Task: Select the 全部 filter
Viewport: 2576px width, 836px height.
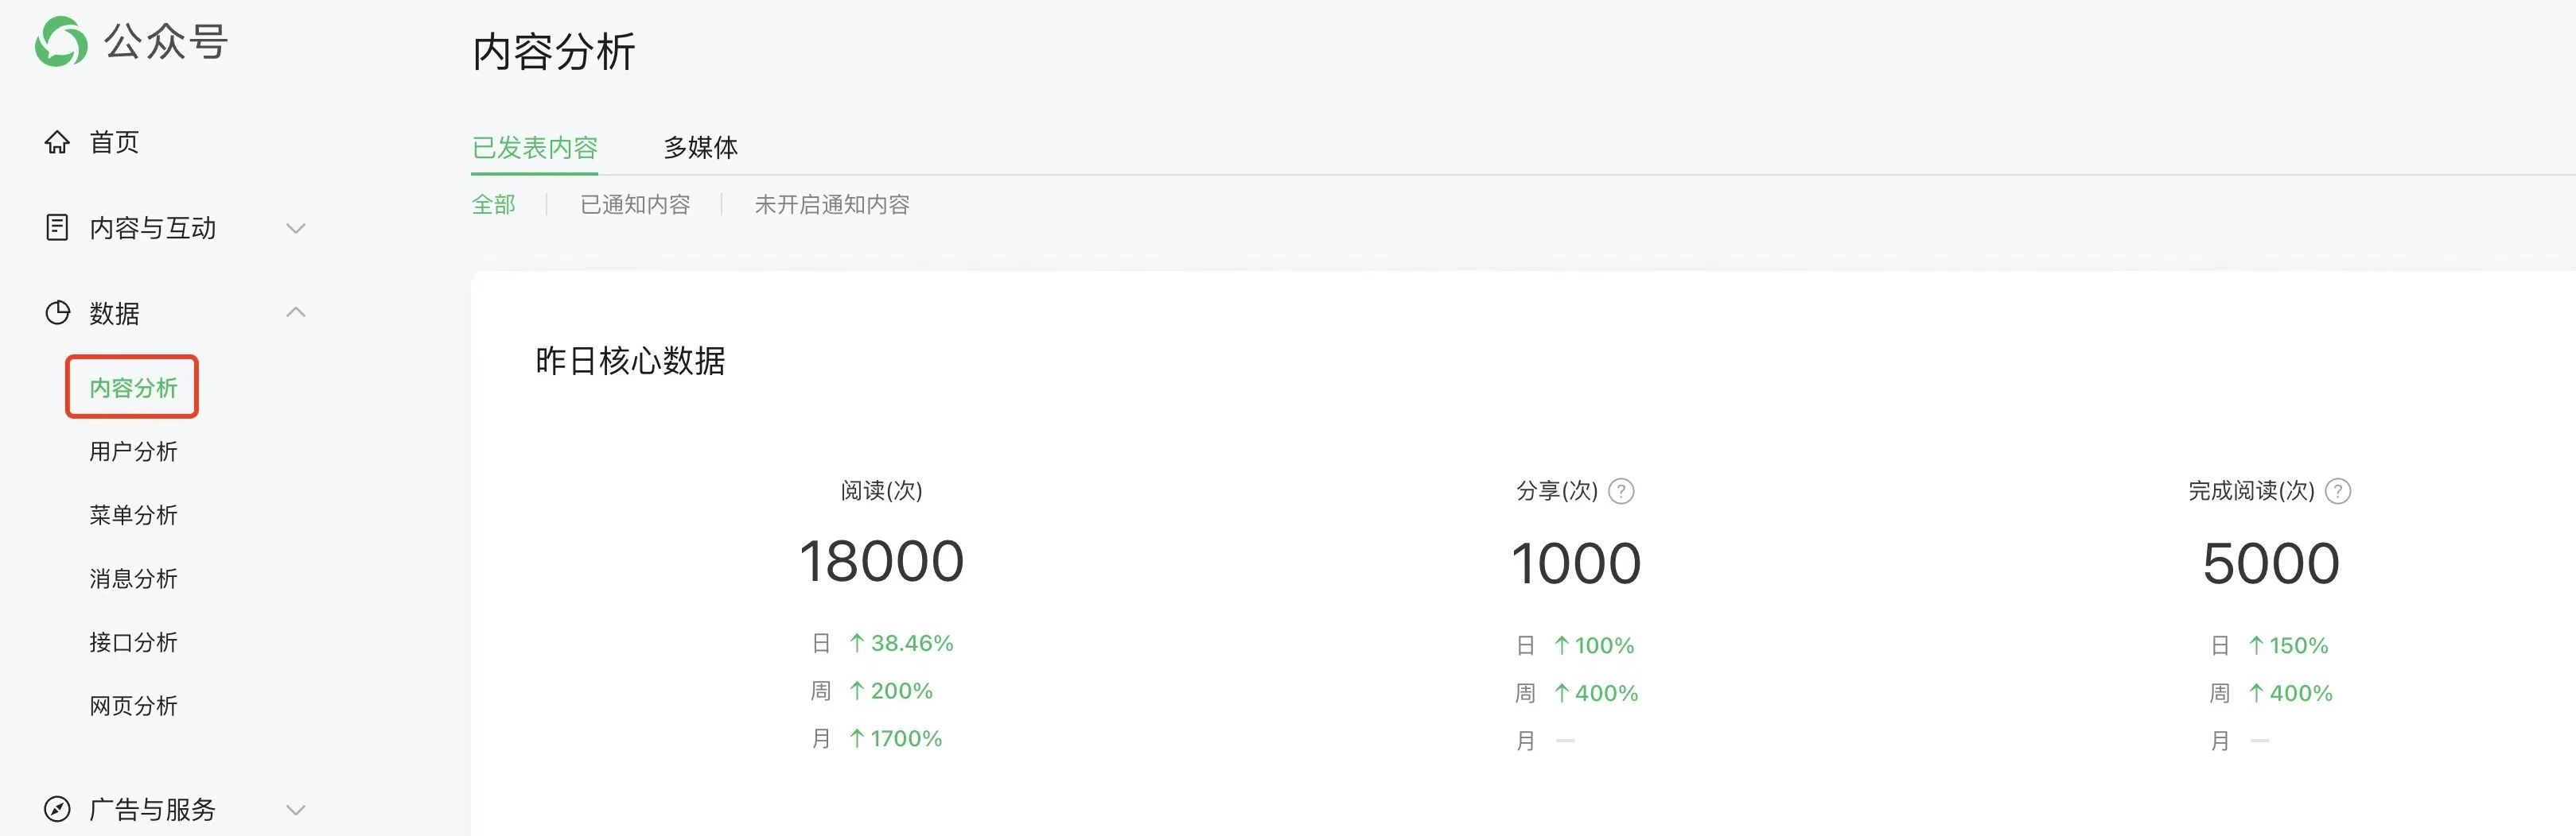Action: coord(493,205)
